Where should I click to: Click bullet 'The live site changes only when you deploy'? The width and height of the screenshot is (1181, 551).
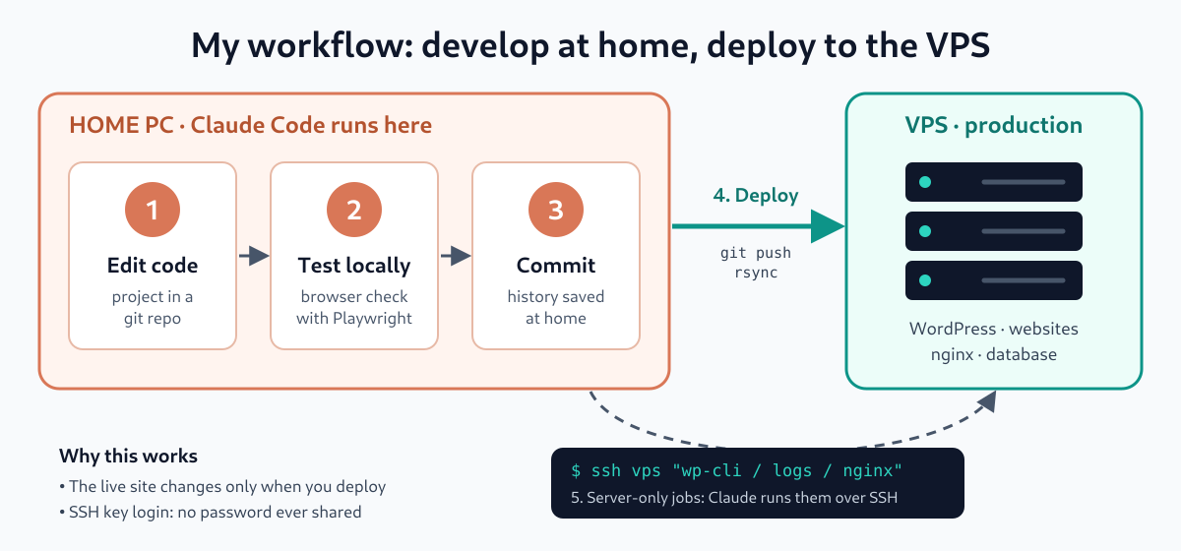(222, 487)
